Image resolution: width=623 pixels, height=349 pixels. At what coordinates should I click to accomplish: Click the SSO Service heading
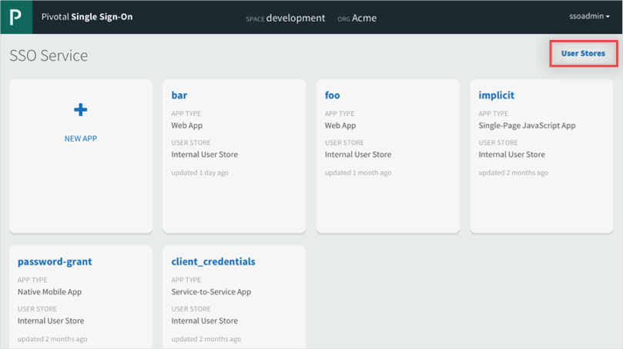pyautogui.click(x=49, y=55)
